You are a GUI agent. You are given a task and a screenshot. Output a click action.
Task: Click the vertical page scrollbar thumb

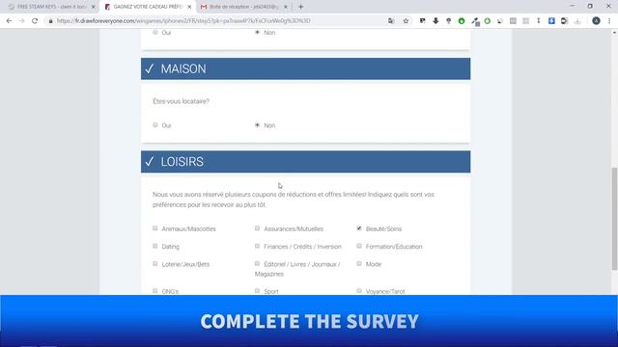click(x=614, y=219)
